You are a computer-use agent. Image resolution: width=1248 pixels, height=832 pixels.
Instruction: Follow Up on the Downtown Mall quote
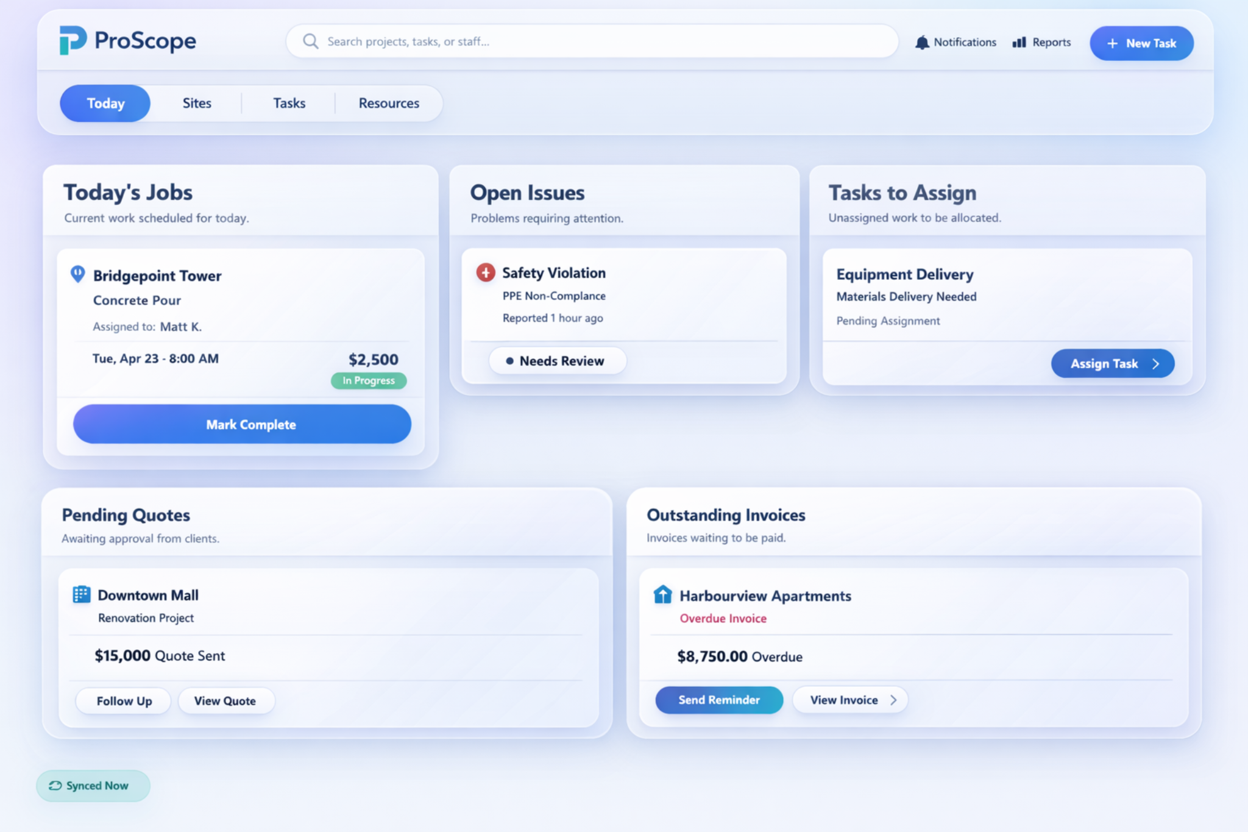122,700
